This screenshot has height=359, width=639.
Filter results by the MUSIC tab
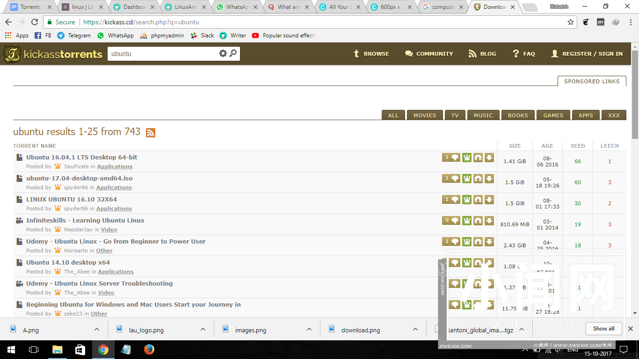[x=483, y=115]
